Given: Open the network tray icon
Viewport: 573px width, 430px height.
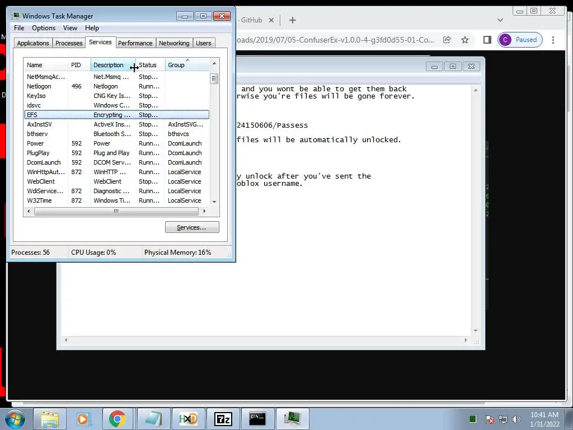Looking at the screenshot, I should 503,419.
